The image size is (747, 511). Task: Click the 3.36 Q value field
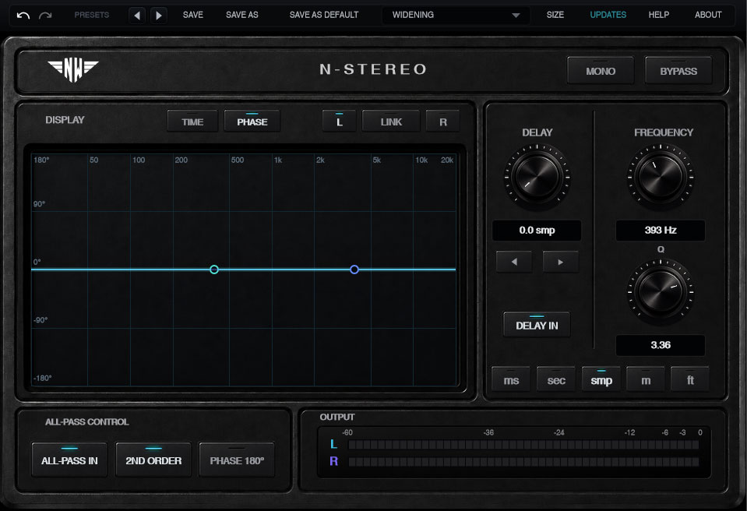661,345
